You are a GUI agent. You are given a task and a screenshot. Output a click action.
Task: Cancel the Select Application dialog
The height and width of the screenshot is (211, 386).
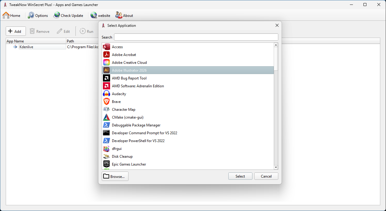point(266,176)
